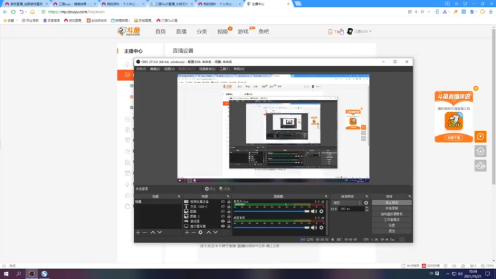Image resolution: width=496 pixels, height=279 pixels.
Task: Click the home icon on right sidebar
Action: [480, 151]
